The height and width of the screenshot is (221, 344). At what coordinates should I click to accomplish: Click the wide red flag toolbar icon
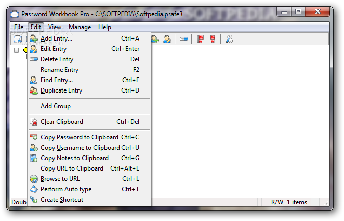pos(200,40)
